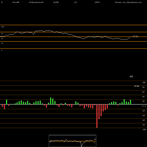147x147 pixels.
Task: Click the MR axis label -60
Action: [143, 120]
